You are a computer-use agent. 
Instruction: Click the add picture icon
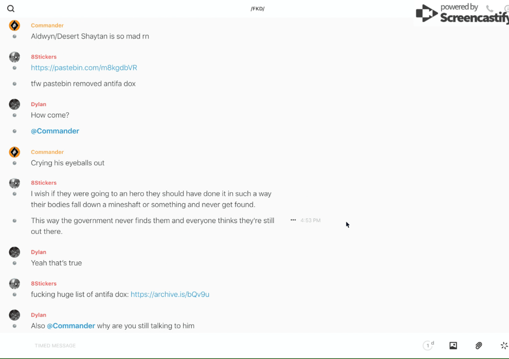453,346
